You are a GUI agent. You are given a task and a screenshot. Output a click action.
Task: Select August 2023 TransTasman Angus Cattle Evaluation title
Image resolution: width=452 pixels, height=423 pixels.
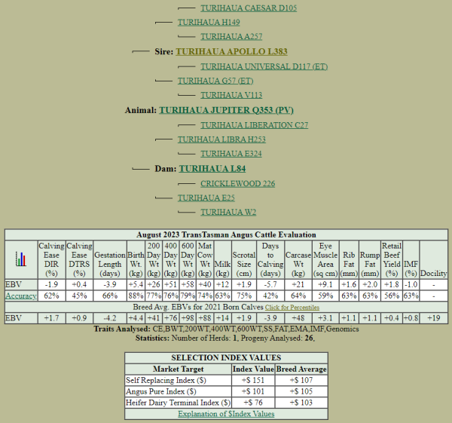tap(226, 234)
